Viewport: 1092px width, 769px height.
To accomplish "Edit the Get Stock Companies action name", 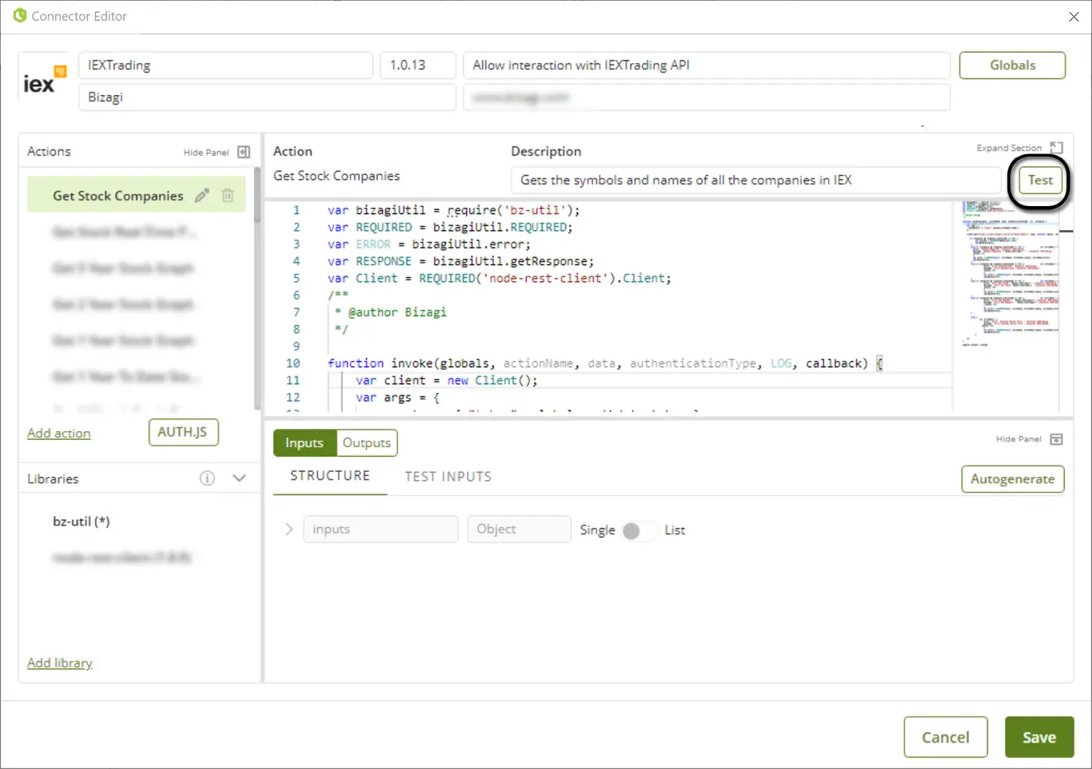I will (202, 195).
